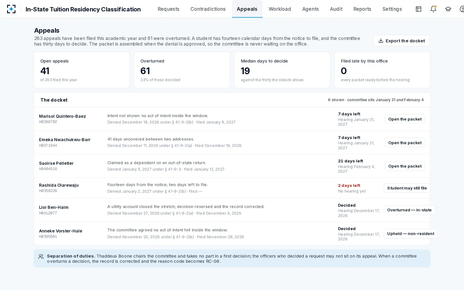Click the name Lior Ben-Haim
The height and width of the screenshot is (290, 464).
pyautogui.click(x=54, y=208)
